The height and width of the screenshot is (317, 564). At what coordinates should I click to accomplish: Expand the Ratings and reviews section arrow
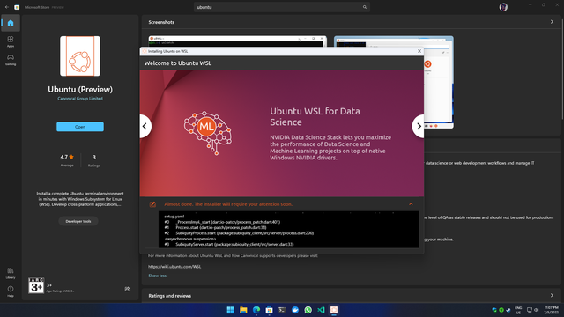point(552,296)
